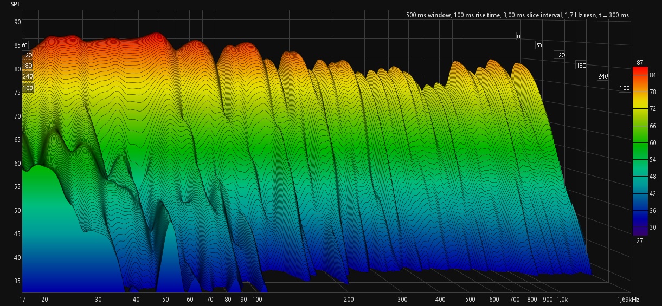Click the 87 maximum value above color scale
The height and width of the screenshot is (306, 662).
tap(640, 63)
